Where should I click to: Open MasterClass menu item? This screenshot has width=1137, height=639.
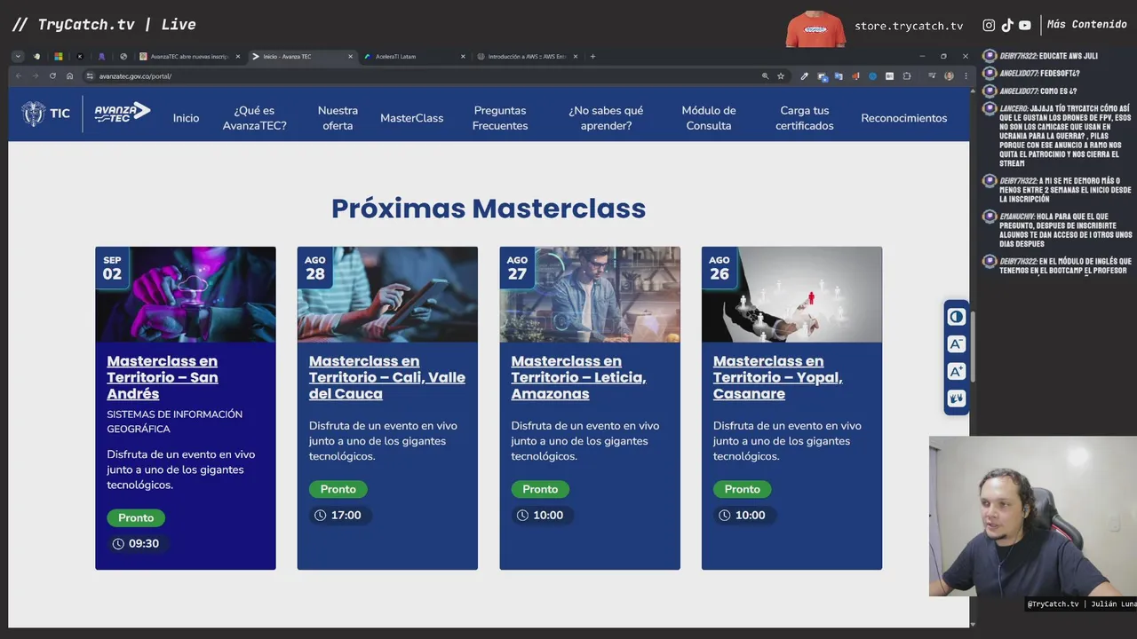coord(411,118)
